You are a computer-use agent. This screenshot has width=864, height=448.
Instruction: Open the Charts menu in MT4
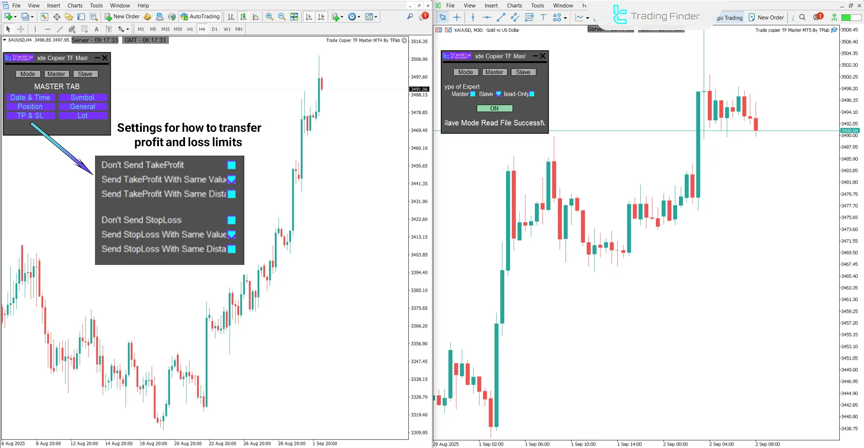[x=74, y=5]
